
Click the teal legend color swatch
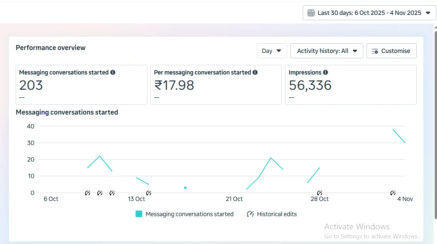[x=139, y=214]
